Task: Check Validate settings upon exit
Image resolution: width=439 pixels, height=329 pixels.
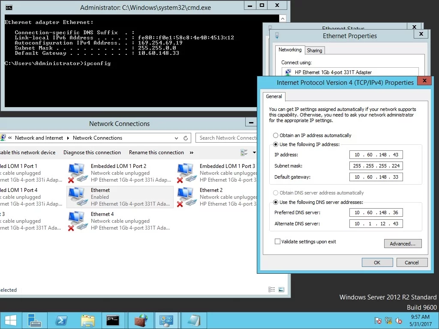Action: pyautogui.click(x=277, y=242)
